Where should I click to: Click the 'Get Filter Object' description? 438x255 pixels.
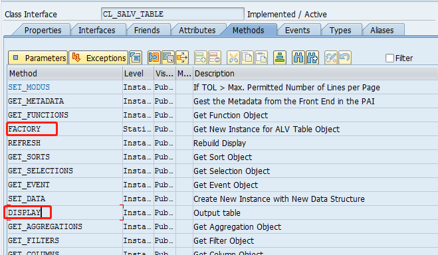click(x=223, y=241)
